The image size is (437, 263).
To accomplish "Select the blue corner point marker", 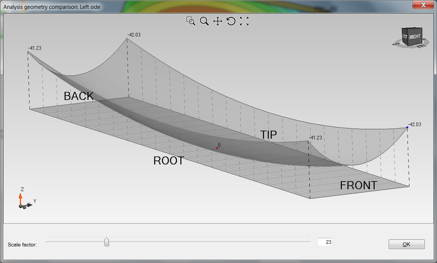I will (407, 127).
